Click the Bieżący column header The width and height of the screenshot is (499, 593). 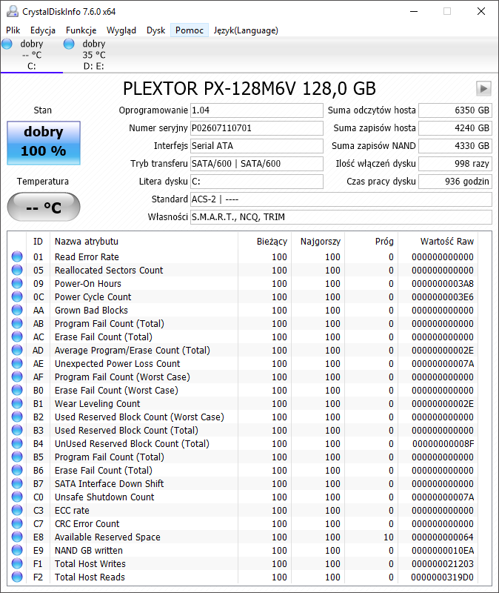point(264,242)
